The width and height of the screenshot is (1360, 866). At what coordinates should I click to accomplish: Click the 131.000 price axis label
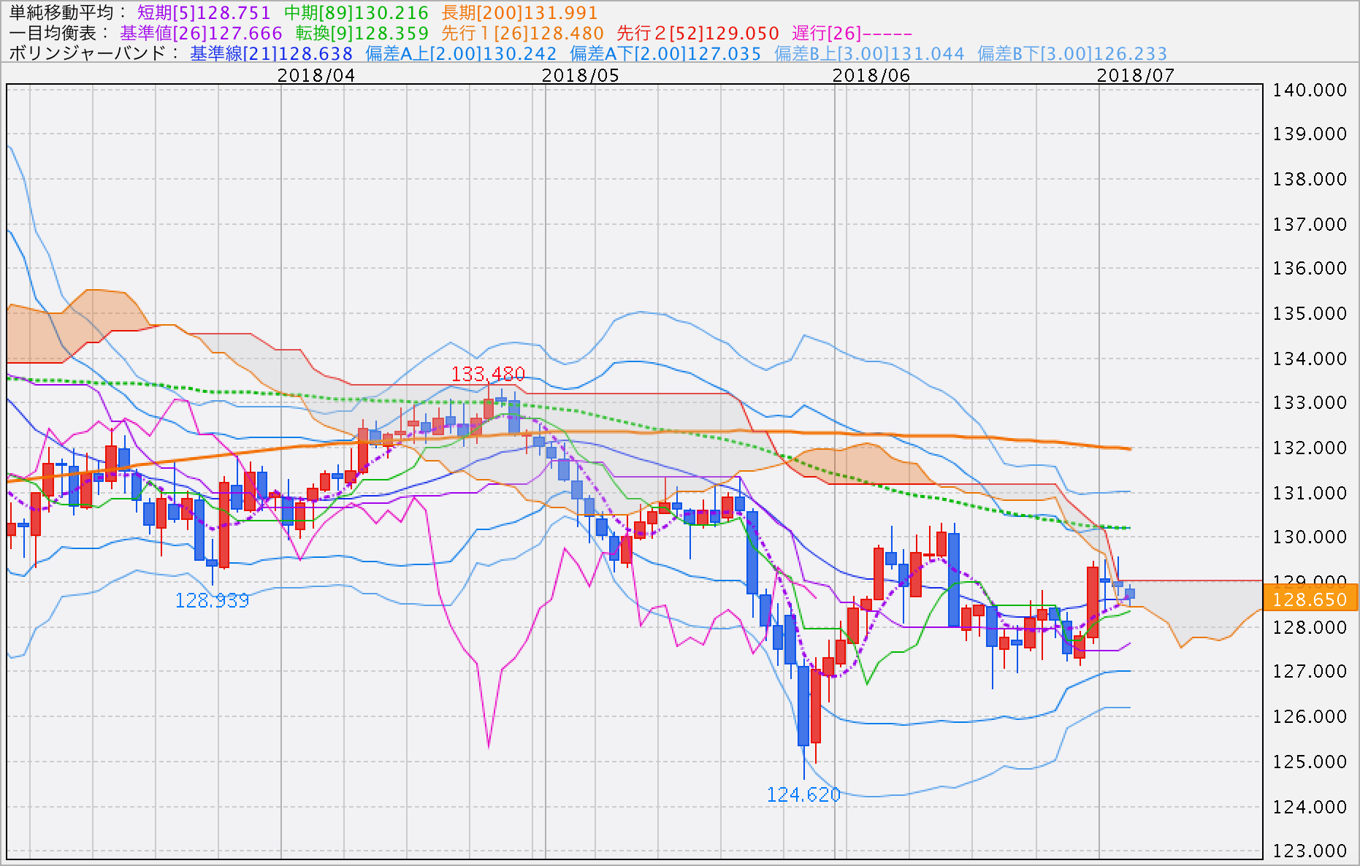tap(1310, 493)
